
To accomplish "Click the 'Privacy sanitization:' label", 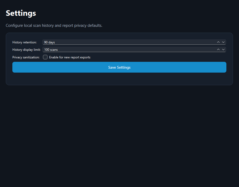I will tap(26, 57).
